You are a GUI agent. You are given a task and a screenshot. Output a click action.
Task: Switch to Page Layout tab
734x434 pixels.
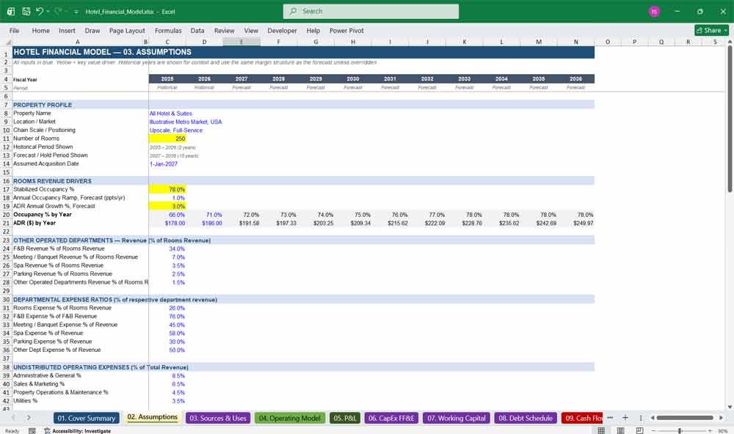pyautogui.click(x=127, y=30)
